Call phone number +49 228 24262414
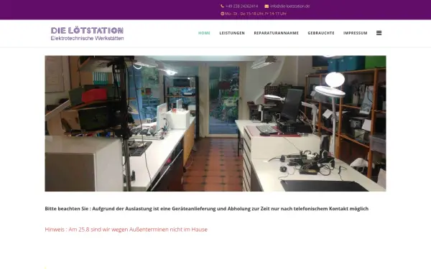 tap(241, 6)
